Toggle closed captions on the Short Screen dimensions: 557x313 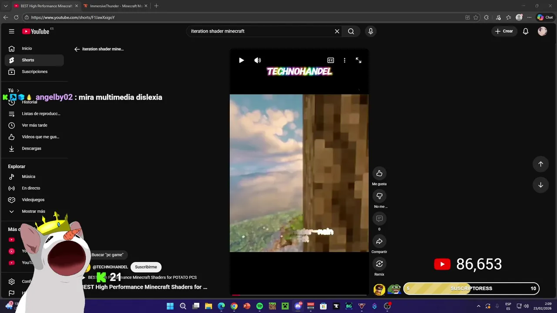331,60
